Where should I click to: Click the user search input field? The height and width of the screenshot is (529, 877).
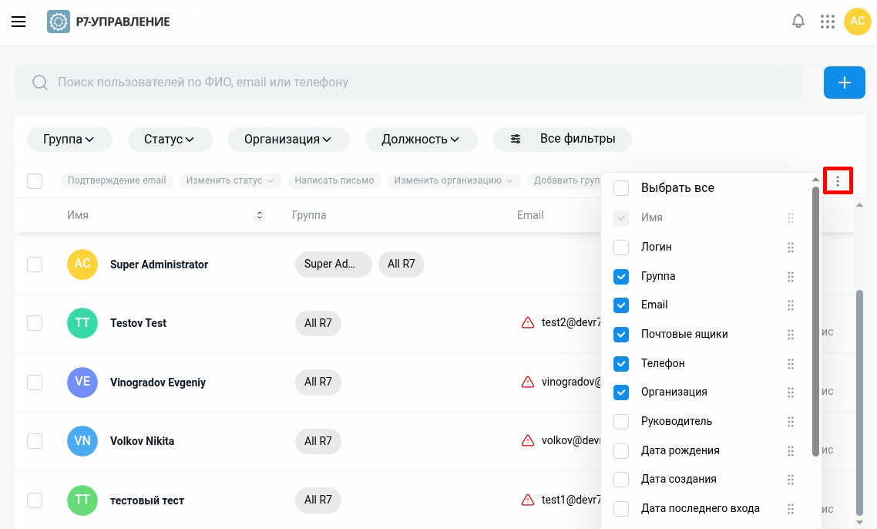point(408,83)
